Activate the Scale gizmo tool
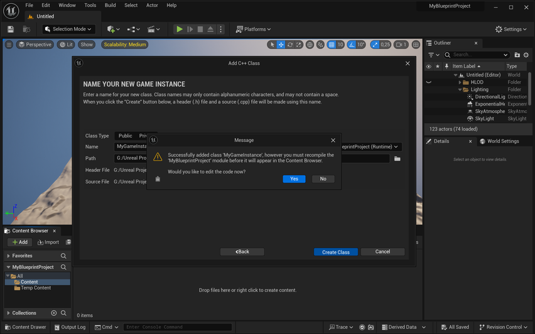This screenshot has width=535, height=334. pyautogui.click(x=298, y=45)
